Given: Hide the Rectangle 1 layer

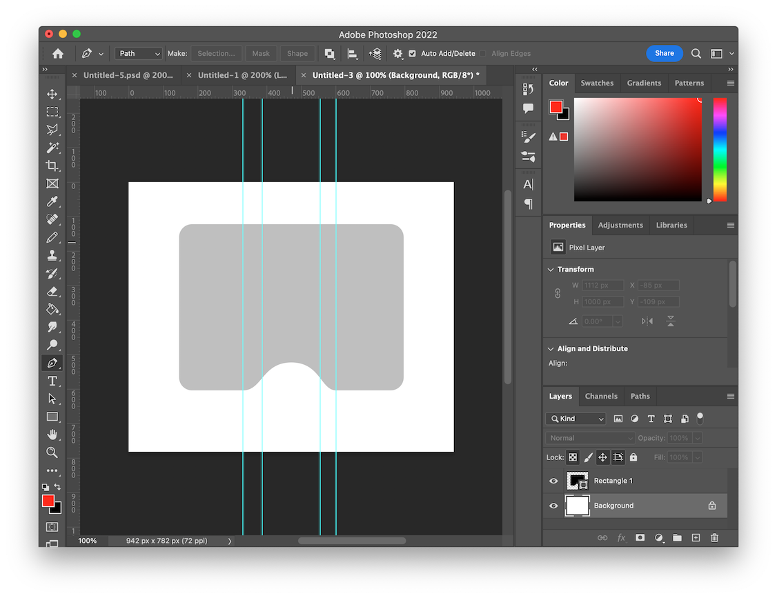Looking at the screenshot, I should (553, 481).
